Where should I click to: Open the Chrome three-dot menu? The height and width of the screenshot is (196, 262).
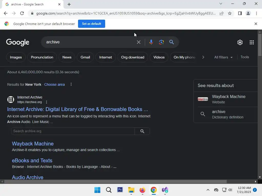tap(256, 13)
